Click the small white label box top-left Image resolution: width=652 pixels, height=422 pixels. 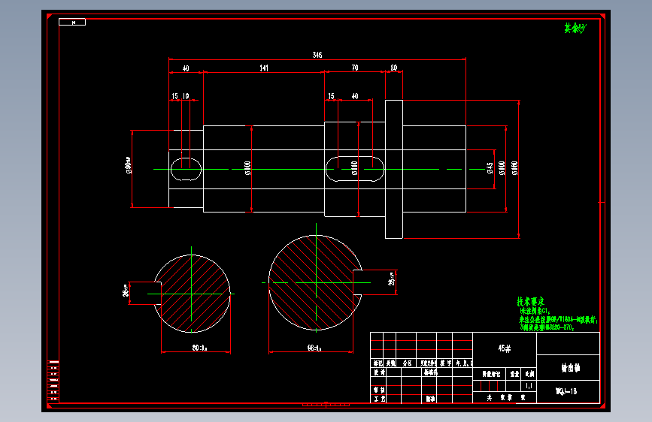72,22
